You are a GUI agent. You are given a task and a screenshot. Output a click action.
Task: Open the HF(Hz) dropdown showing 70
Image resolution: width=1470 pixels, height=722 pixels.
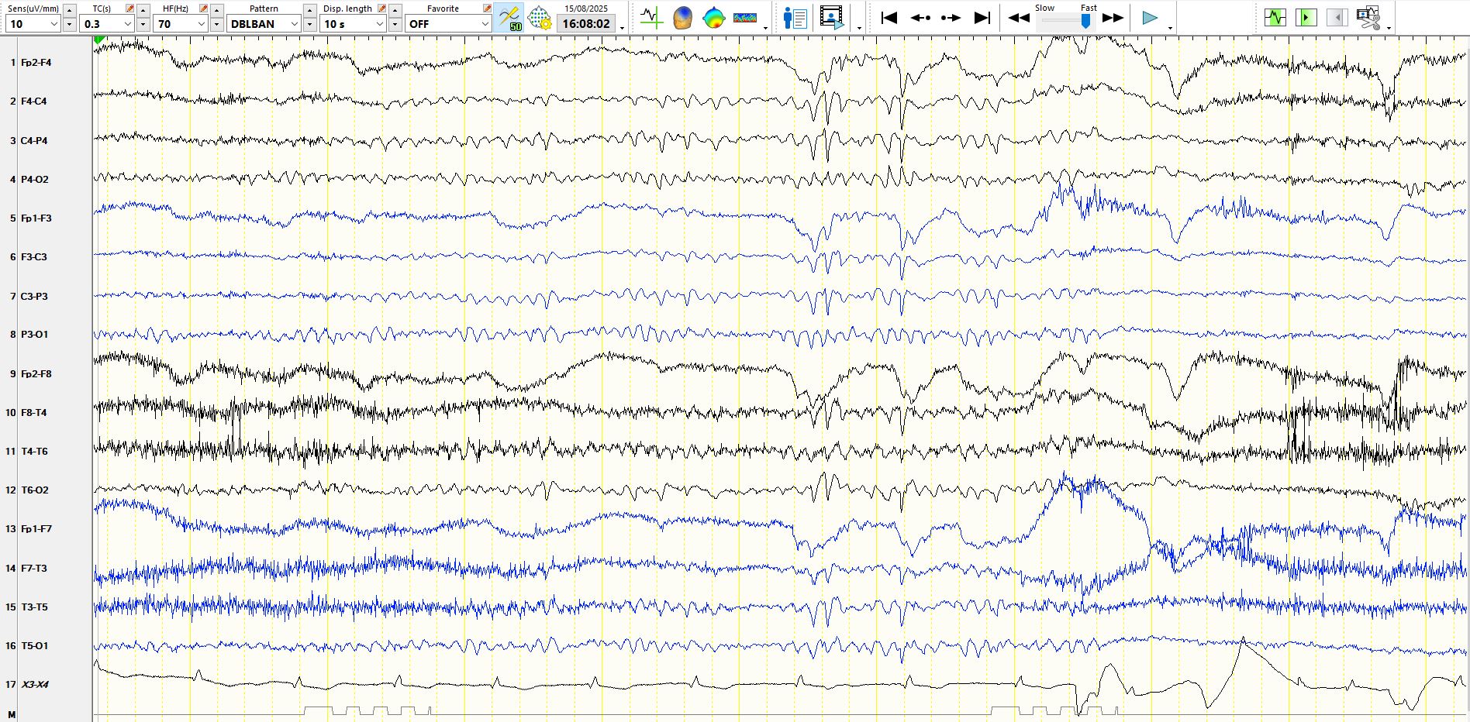[x=181, y=24]
